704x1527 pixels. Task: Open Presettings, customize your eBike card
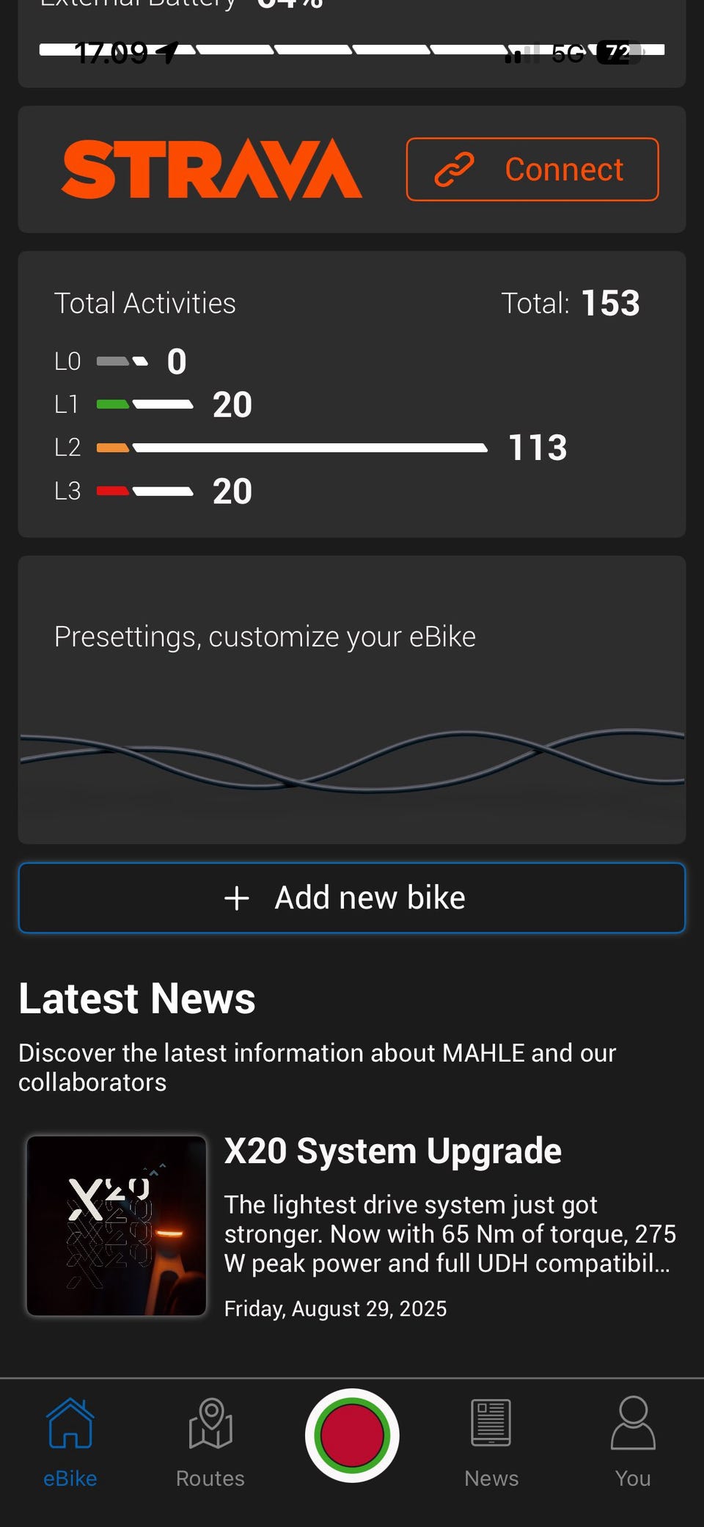click(352, 699)
